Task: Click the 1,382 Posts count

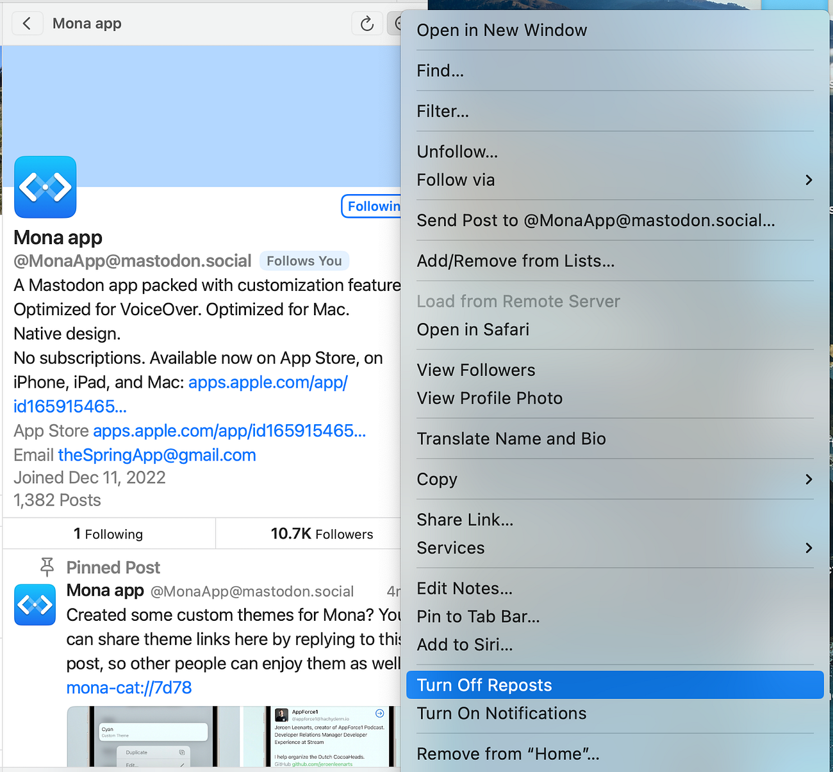Action: pyautogui.click(x=57, y=500)
